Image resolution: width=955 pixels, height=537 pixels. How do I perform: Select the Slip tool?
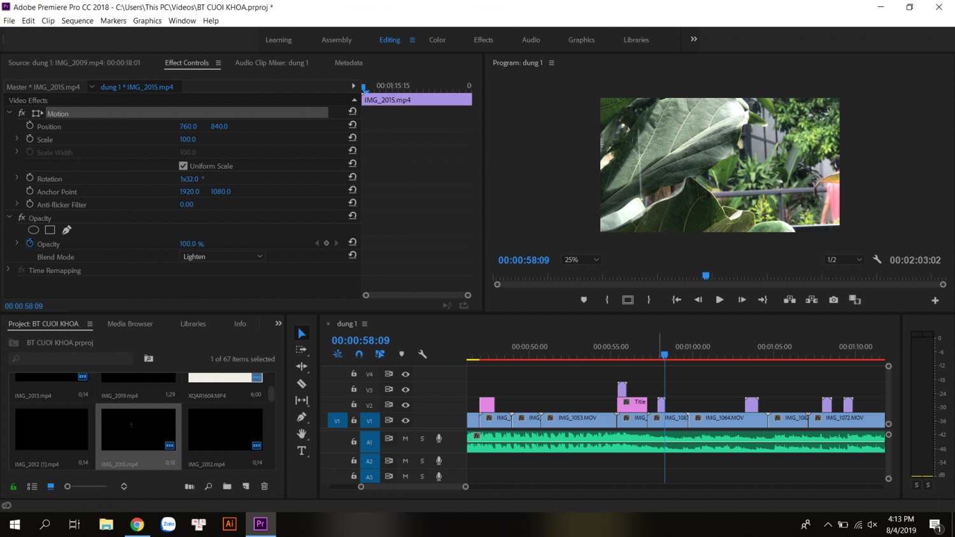302,400
